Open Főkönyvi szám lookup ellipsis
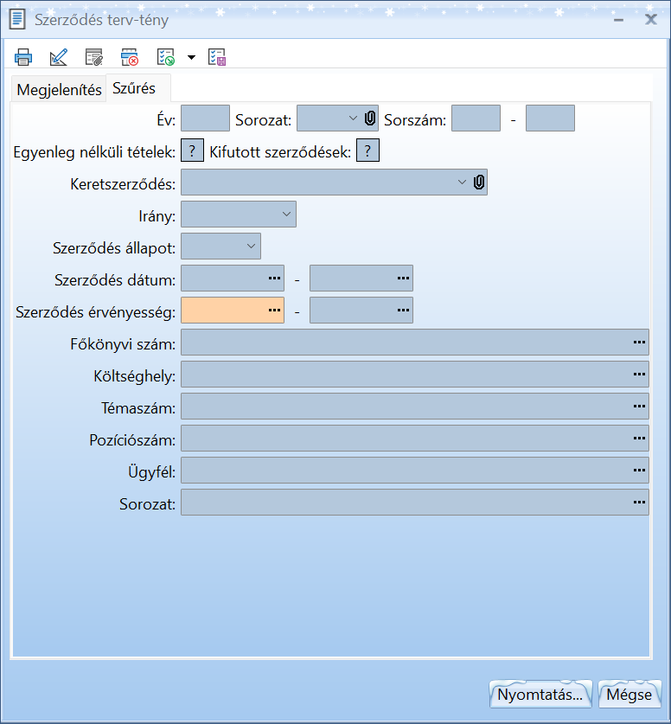 (639, 343)
